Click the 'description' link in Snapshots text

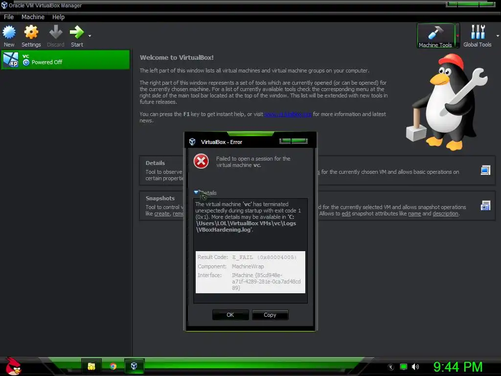point(445,213)
